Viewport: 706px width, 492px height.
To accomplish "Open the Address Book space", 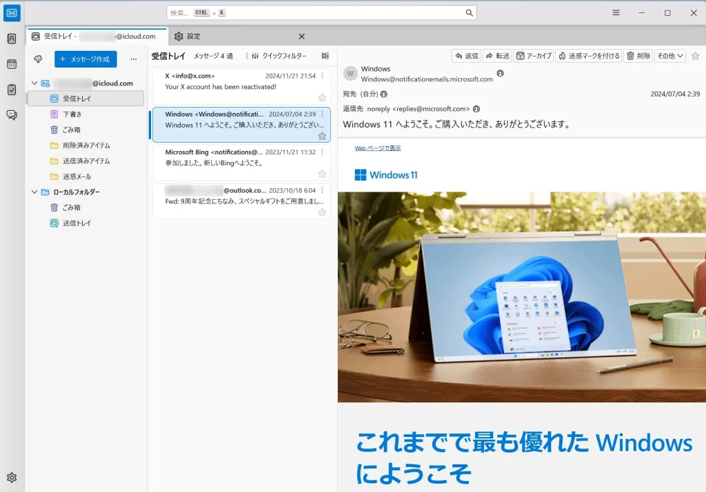I will (12, 39).
